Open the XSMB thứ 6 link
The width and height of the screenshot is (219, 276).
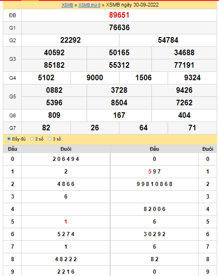[89, 5]
